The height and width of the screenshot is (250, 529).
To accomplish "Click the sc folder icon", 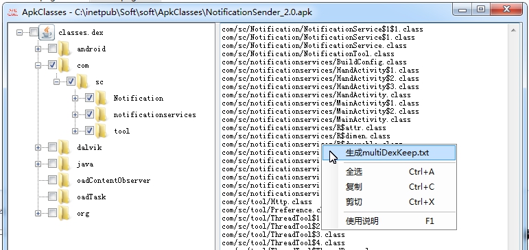I will pyautogui.click(x=82, y=82).
